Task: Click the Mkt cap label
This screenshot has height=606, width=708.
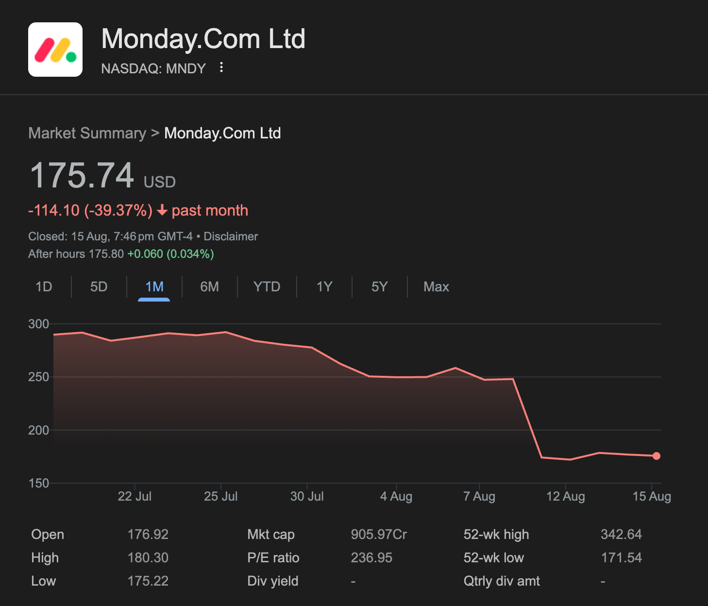Action: coord(271,535)
